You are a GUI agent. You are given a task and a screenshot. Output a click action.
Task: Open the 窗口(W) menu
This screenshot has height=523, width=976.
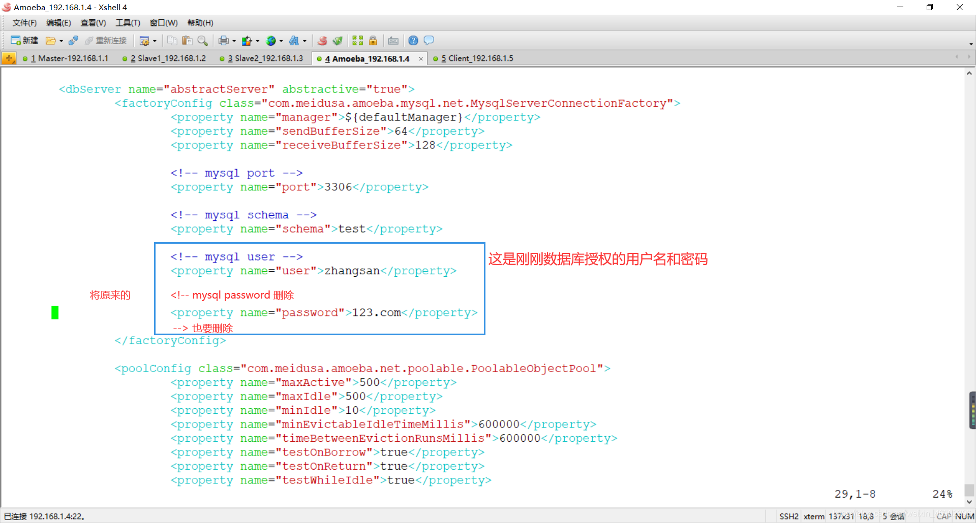164,23
